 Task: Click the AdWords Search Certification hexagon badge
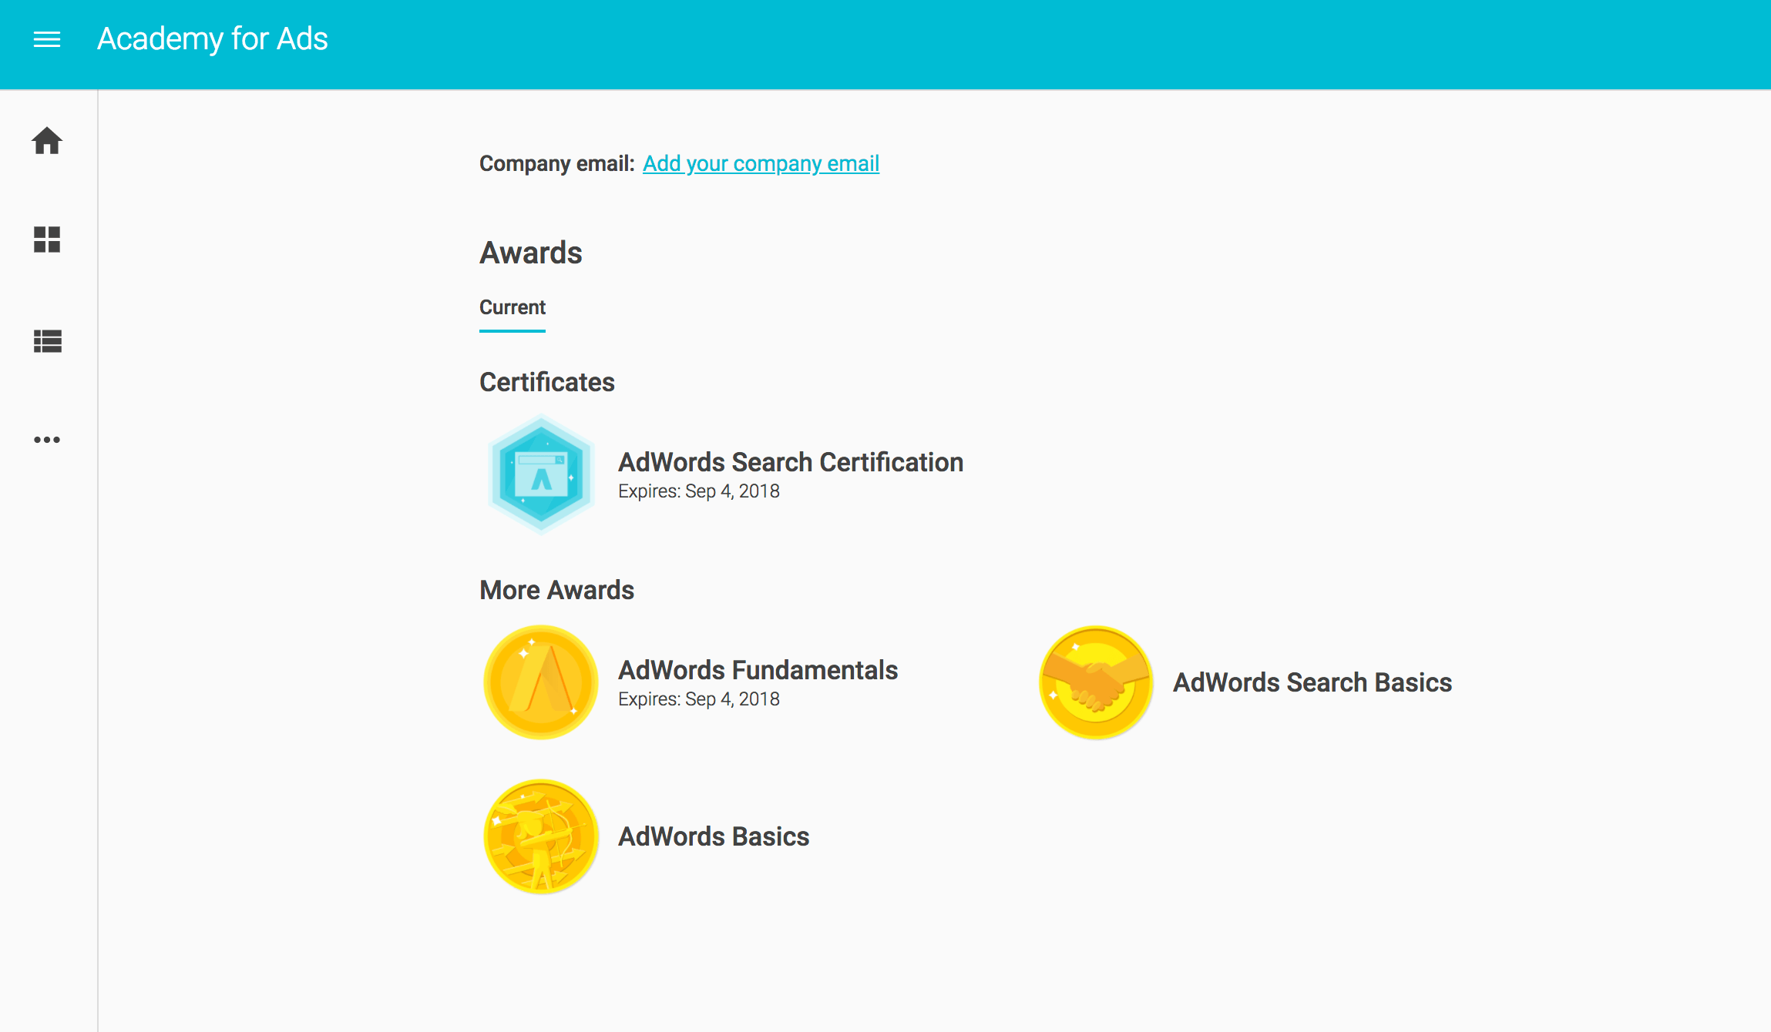(541, 474)
